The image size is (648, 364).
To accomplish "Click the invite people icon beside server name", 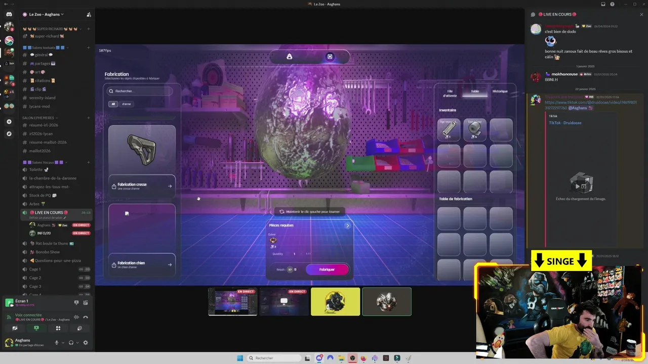I will coord(89,15).
